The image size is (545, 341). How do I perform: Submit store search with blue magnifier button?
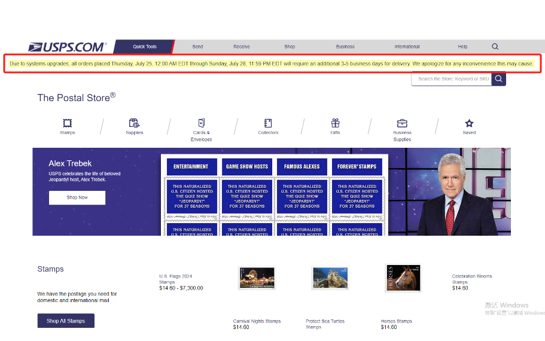coord(498,79)
